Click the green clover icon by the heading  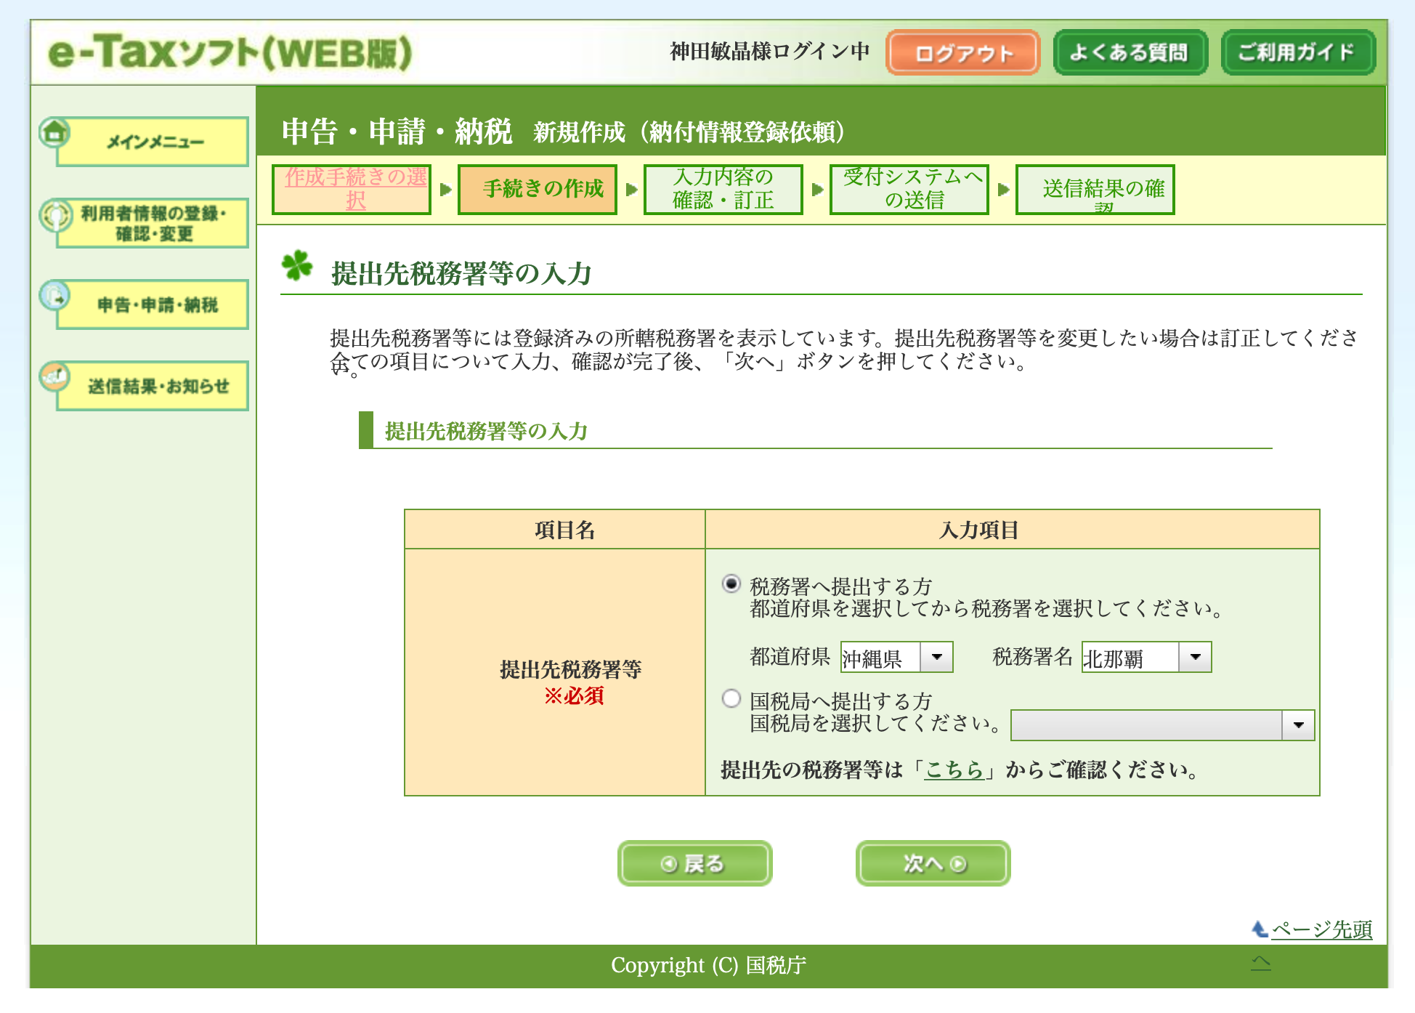tap(297, 266)
